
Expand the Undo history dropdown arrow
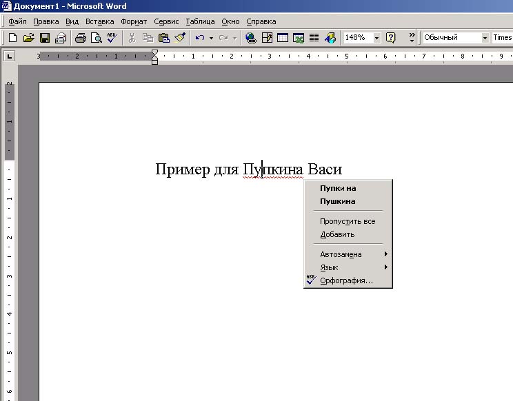211,38
